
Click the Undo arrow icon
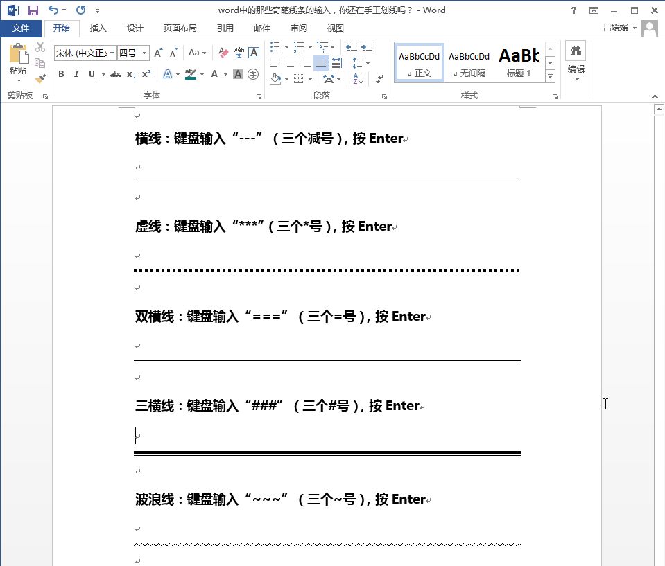tap(53, 10)
